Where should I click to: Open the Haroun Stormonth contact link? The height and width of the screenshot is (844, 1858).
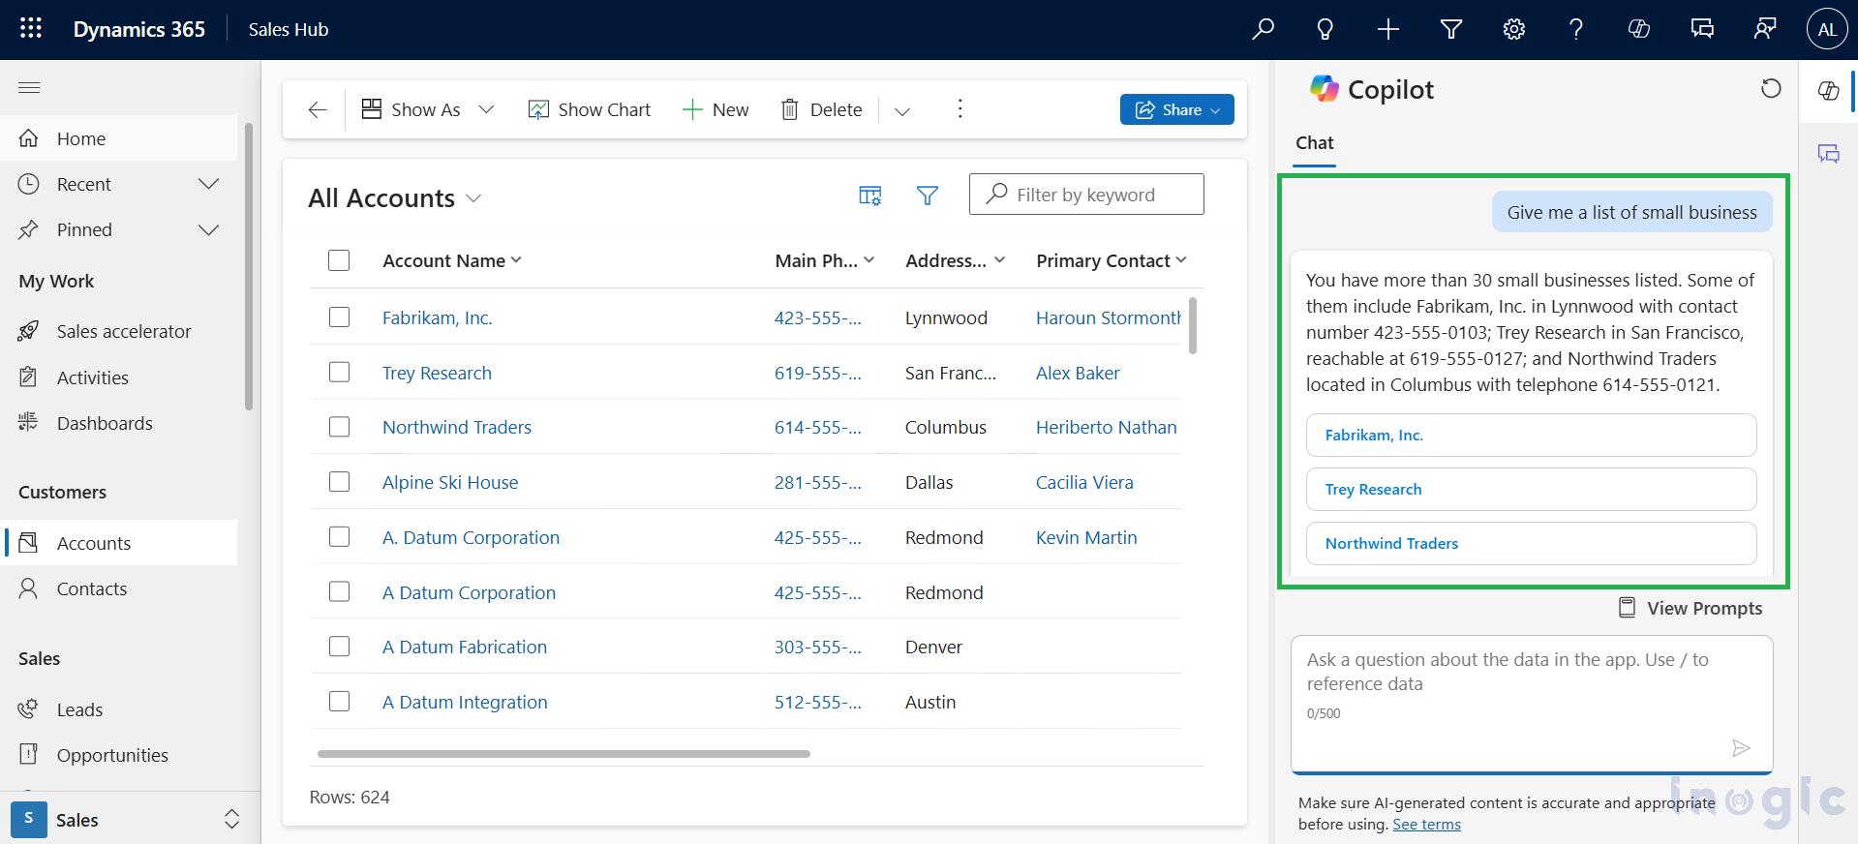(1109, 317)
